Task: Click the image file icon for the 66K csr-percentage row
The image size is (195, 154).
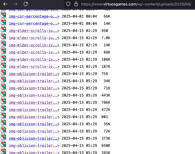Action: (3, 15)
